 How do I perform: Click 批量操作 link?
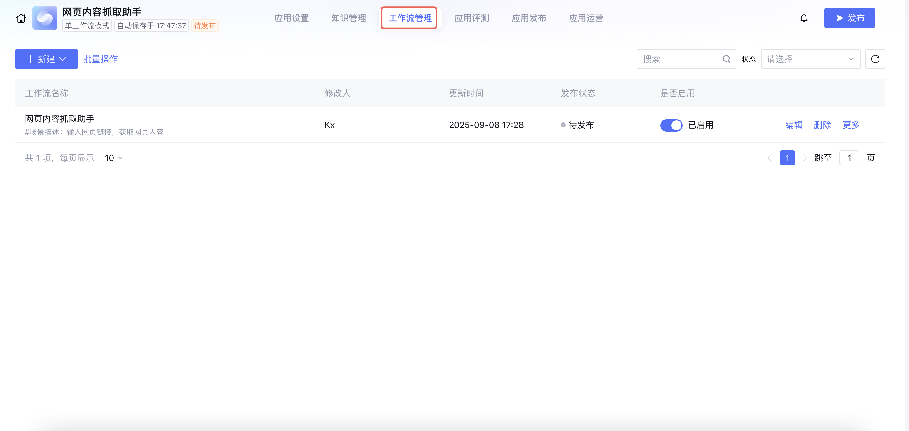[x=100, y=59]
